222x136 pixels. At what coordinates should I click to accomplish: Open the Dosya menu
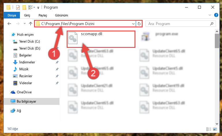[12, 15]
